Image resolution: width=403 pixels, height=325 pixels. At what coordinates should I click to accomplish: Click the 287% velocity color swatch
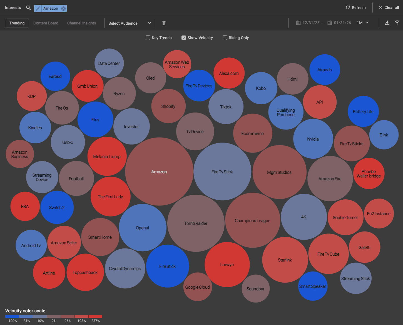point(95,316)
